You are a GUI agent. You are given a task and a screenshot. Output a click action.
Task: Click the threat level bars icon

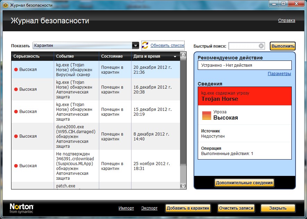point(206,115)
